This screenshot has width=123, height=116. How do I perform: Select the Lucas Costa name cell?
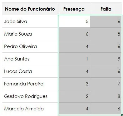(x=30, y=71)
